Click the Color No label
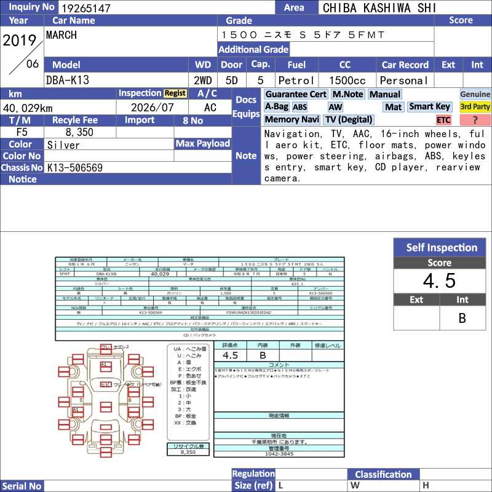Screen dimensions: 492x492 [x=22, y=156]
